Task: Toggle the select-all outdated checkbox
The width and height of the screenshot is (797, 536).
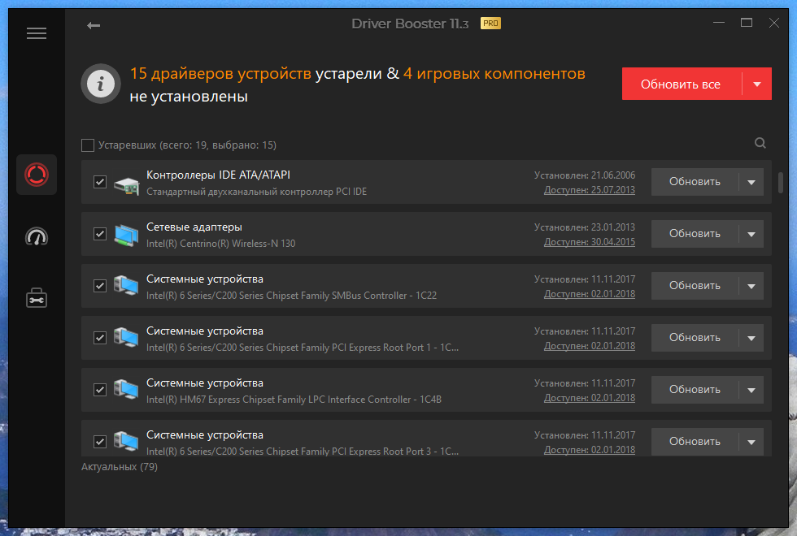Action: [x=88, y=145]
